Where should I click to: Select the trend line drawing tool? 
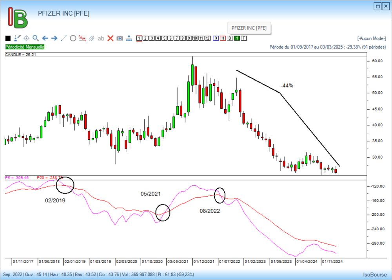tap(64, 38)
